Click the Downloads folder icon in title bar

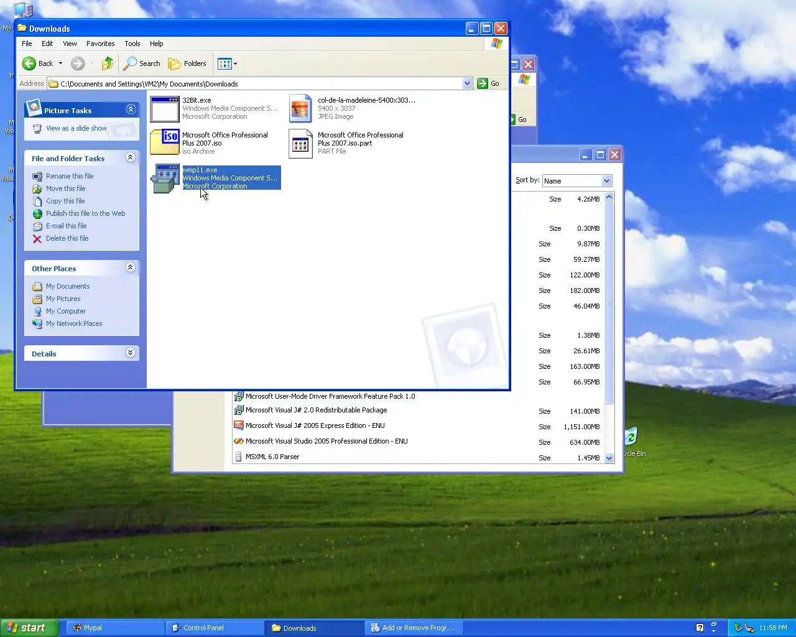point(22,28)
